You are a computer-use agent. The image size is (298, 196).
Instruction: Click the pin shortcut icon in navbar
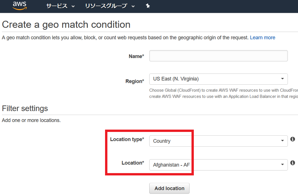click(148, 6)
